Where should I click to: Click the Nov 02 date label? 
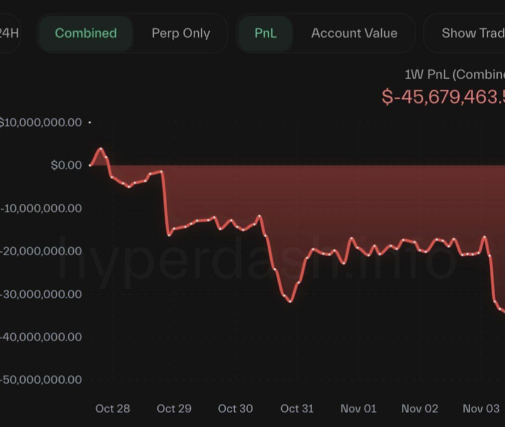click(x=420, y=408)
